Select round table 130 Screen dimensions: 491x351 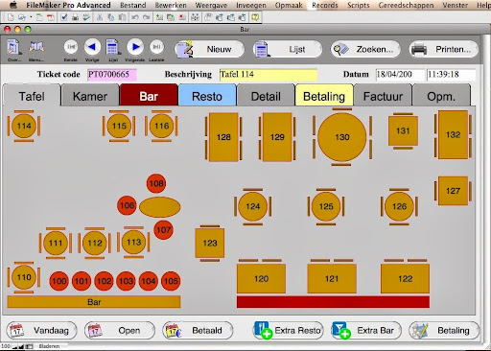pos(341,137)
